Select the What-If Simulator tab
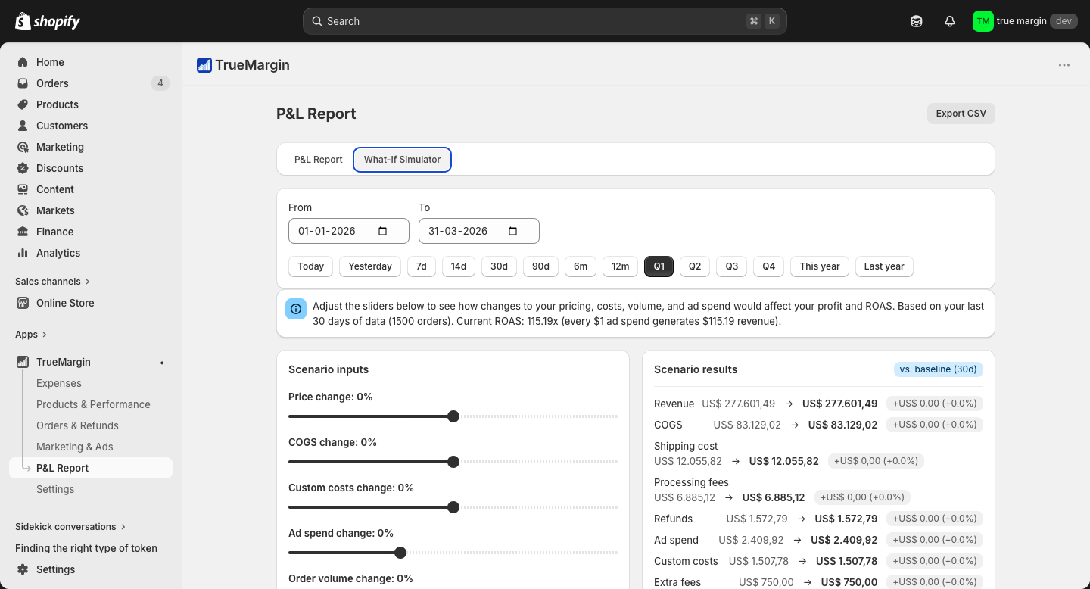Image resolution: width=1090 pixels, height=589 pixels. point(402,160)
